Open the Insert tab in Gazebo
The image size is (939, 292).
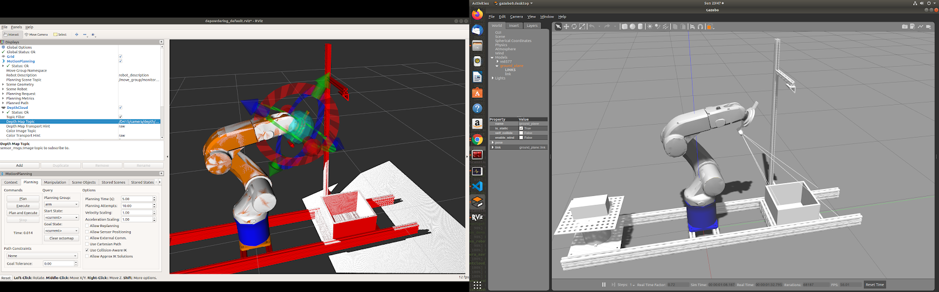click(514, 26)
